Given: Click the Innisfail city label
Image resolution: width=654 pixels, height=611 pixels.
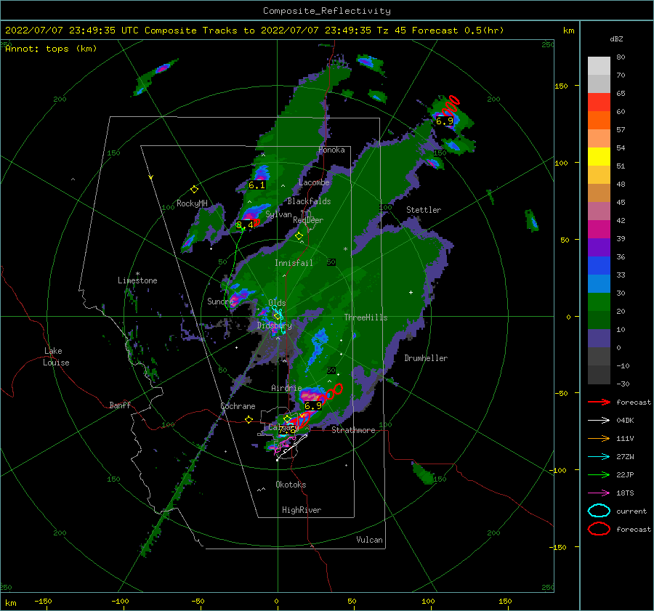Looking at the screenshot, I should pyautogui.click(x=294, y=263).
